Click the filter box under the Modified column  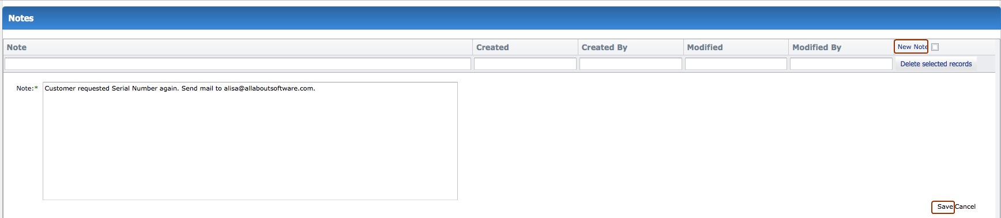pos(736,63)
